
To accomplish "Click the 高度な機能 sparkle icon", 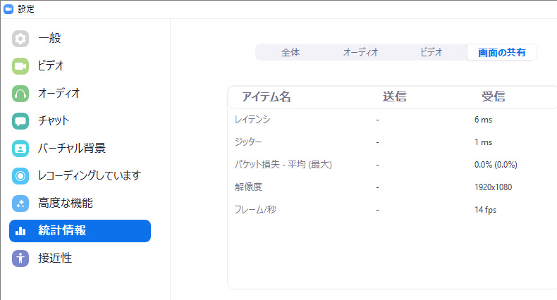I will (x=20, y=204).
